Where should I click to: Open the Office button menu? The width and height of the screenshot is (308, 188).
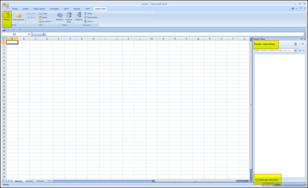(6, 5)
